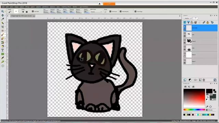Toggle the All tools checkbox in Materials
The height and width of the screenshot is (123, 219).
pos(207,110)
